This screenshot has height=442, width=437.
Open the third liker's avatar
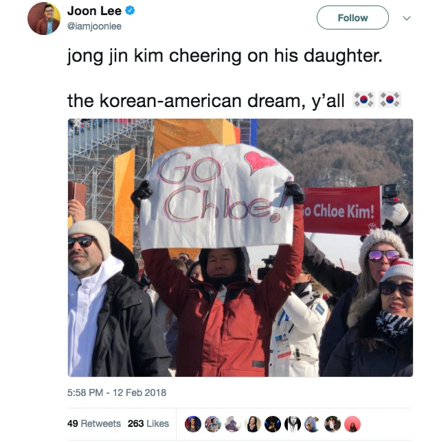[x=233, y=424]
